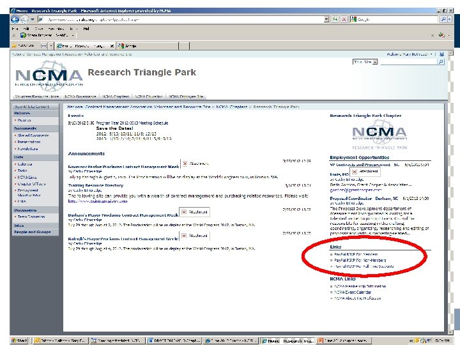Screen dimensions: 460x345
Task: Open the File menu
Action: [15, 29]
